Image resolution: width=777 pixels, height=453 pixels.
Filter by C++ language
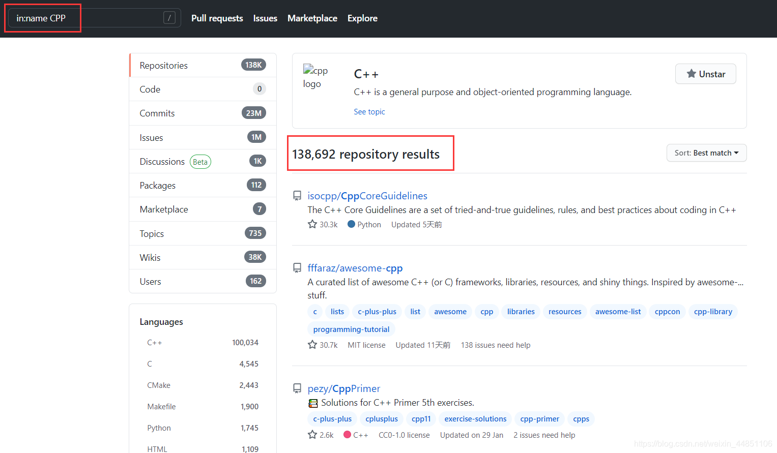pos(203,343)
